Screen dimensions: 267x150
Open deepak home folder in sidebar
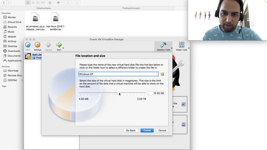12,36
